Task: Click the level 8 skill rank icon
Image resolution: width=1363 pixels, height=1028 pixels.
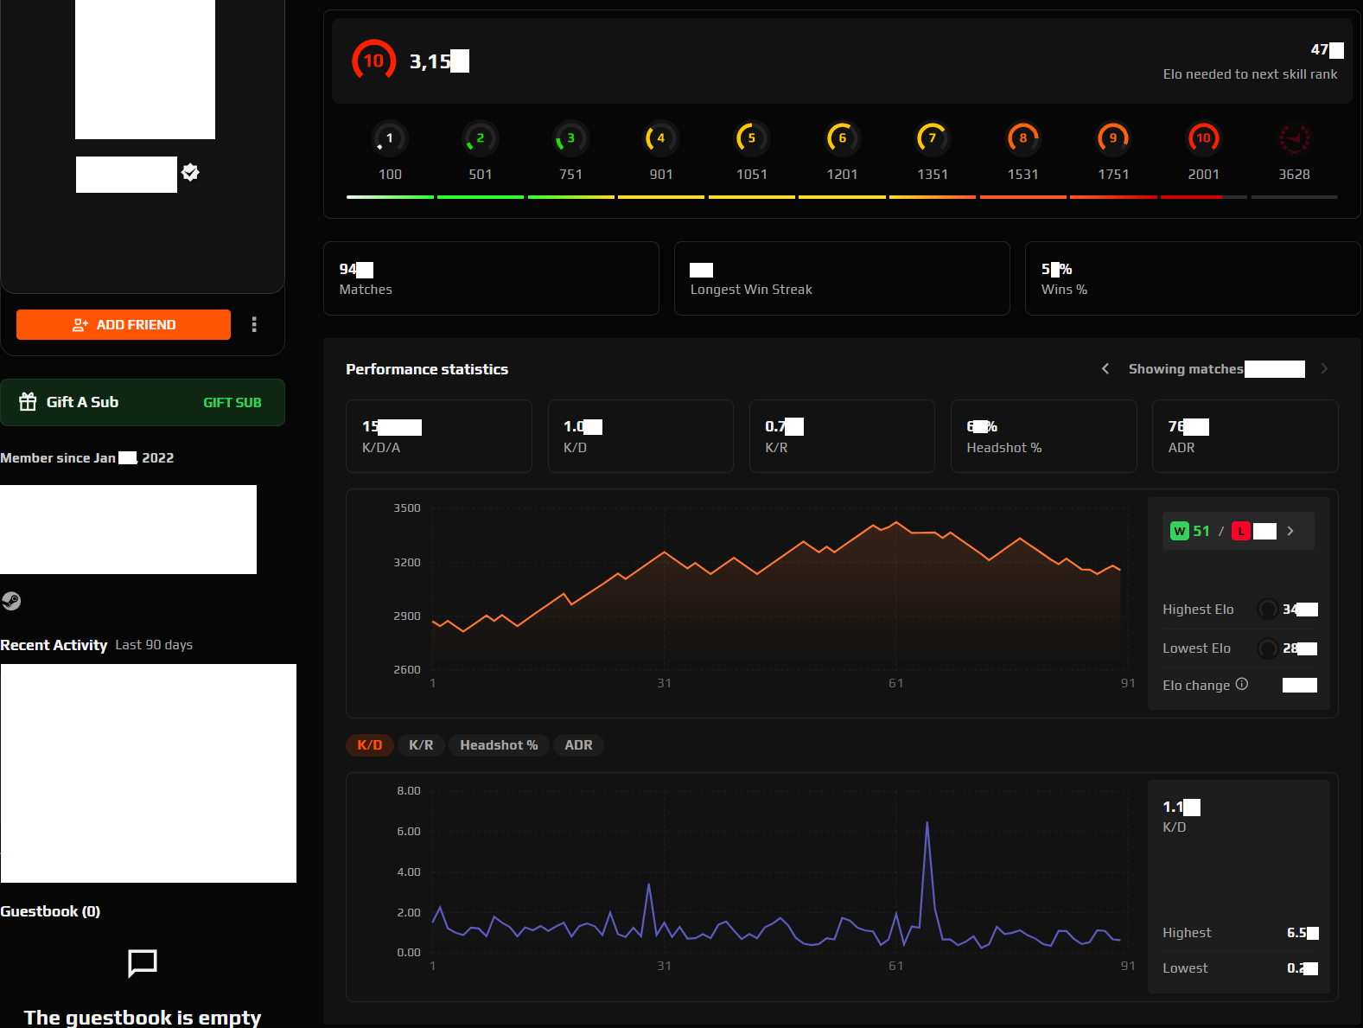Action: pos(1022,138)
